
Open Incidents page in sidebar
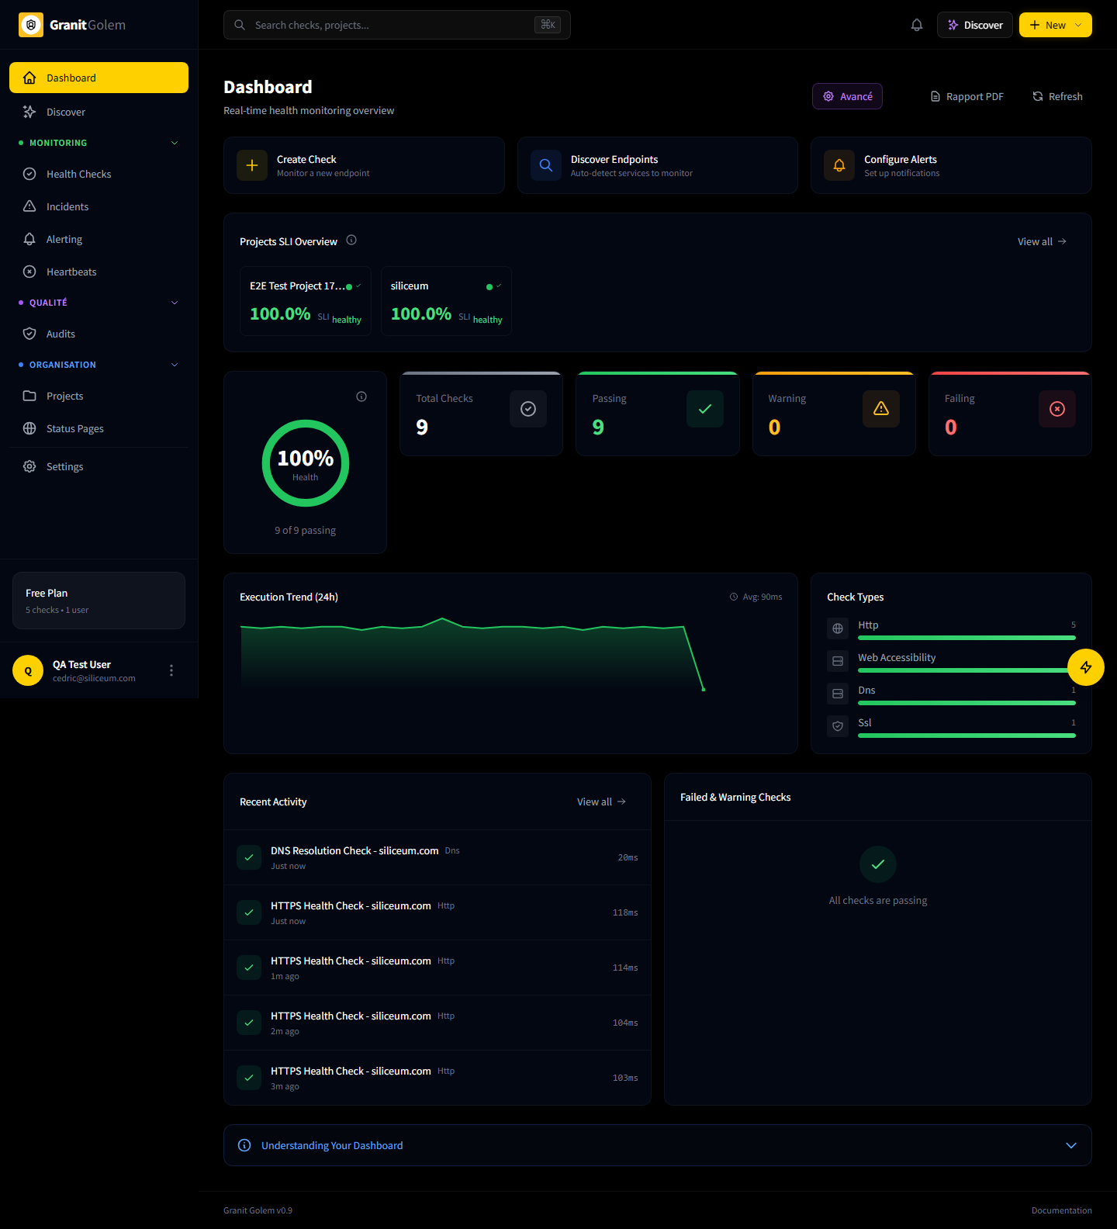(x=99, y=206)
